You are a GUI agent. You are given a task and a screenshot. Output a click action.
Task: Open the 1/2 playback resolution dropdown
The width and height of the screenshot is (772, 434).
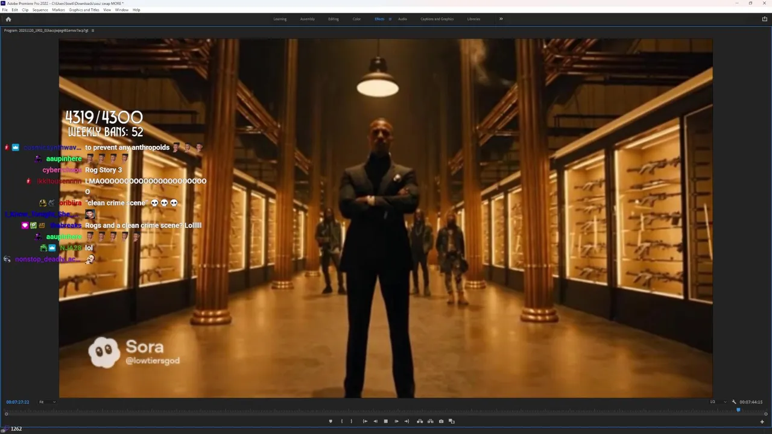[x=718, y=402]
